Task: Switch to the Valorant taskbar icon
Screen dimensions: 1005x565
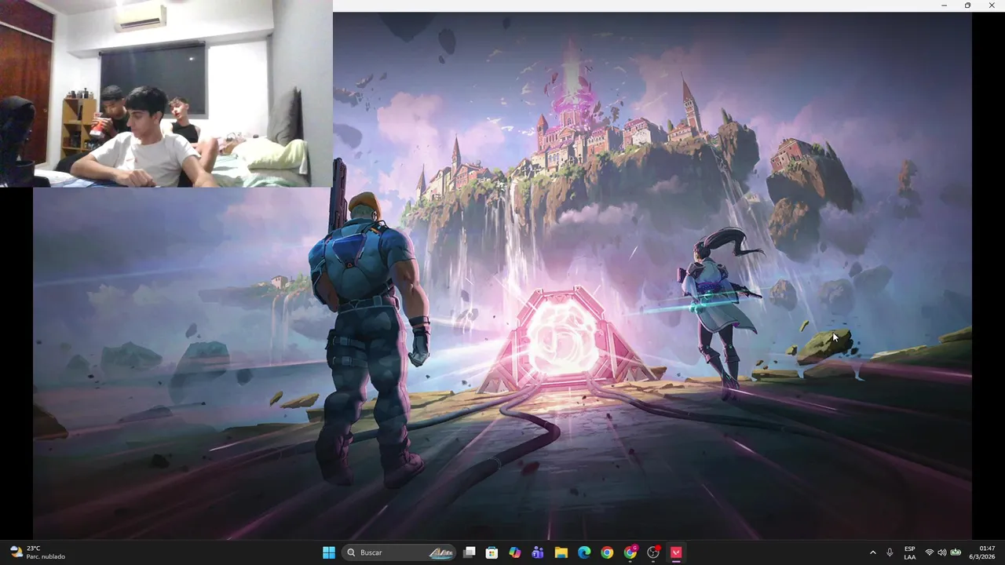Action: 676,552
